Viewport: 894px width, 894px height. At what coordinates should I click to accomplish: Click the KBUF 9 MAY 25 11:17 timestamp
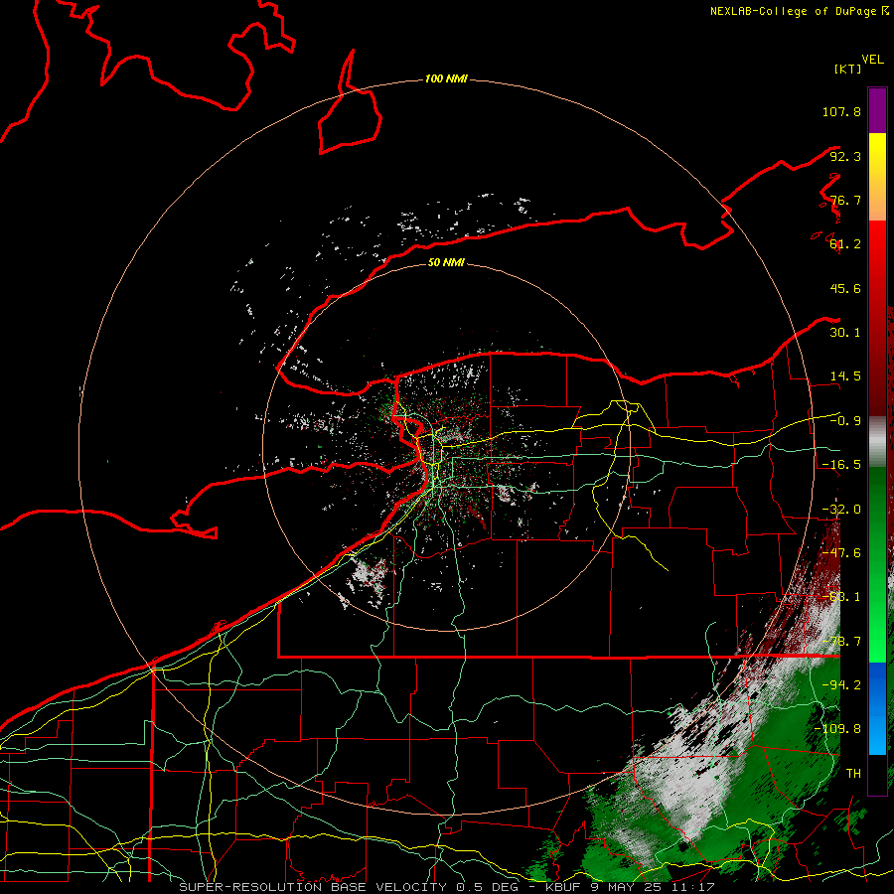pyautogui.click(x=630, y=887)
